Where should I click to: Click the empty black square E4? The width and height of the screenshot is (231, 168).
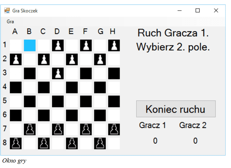tap(72, 87)
